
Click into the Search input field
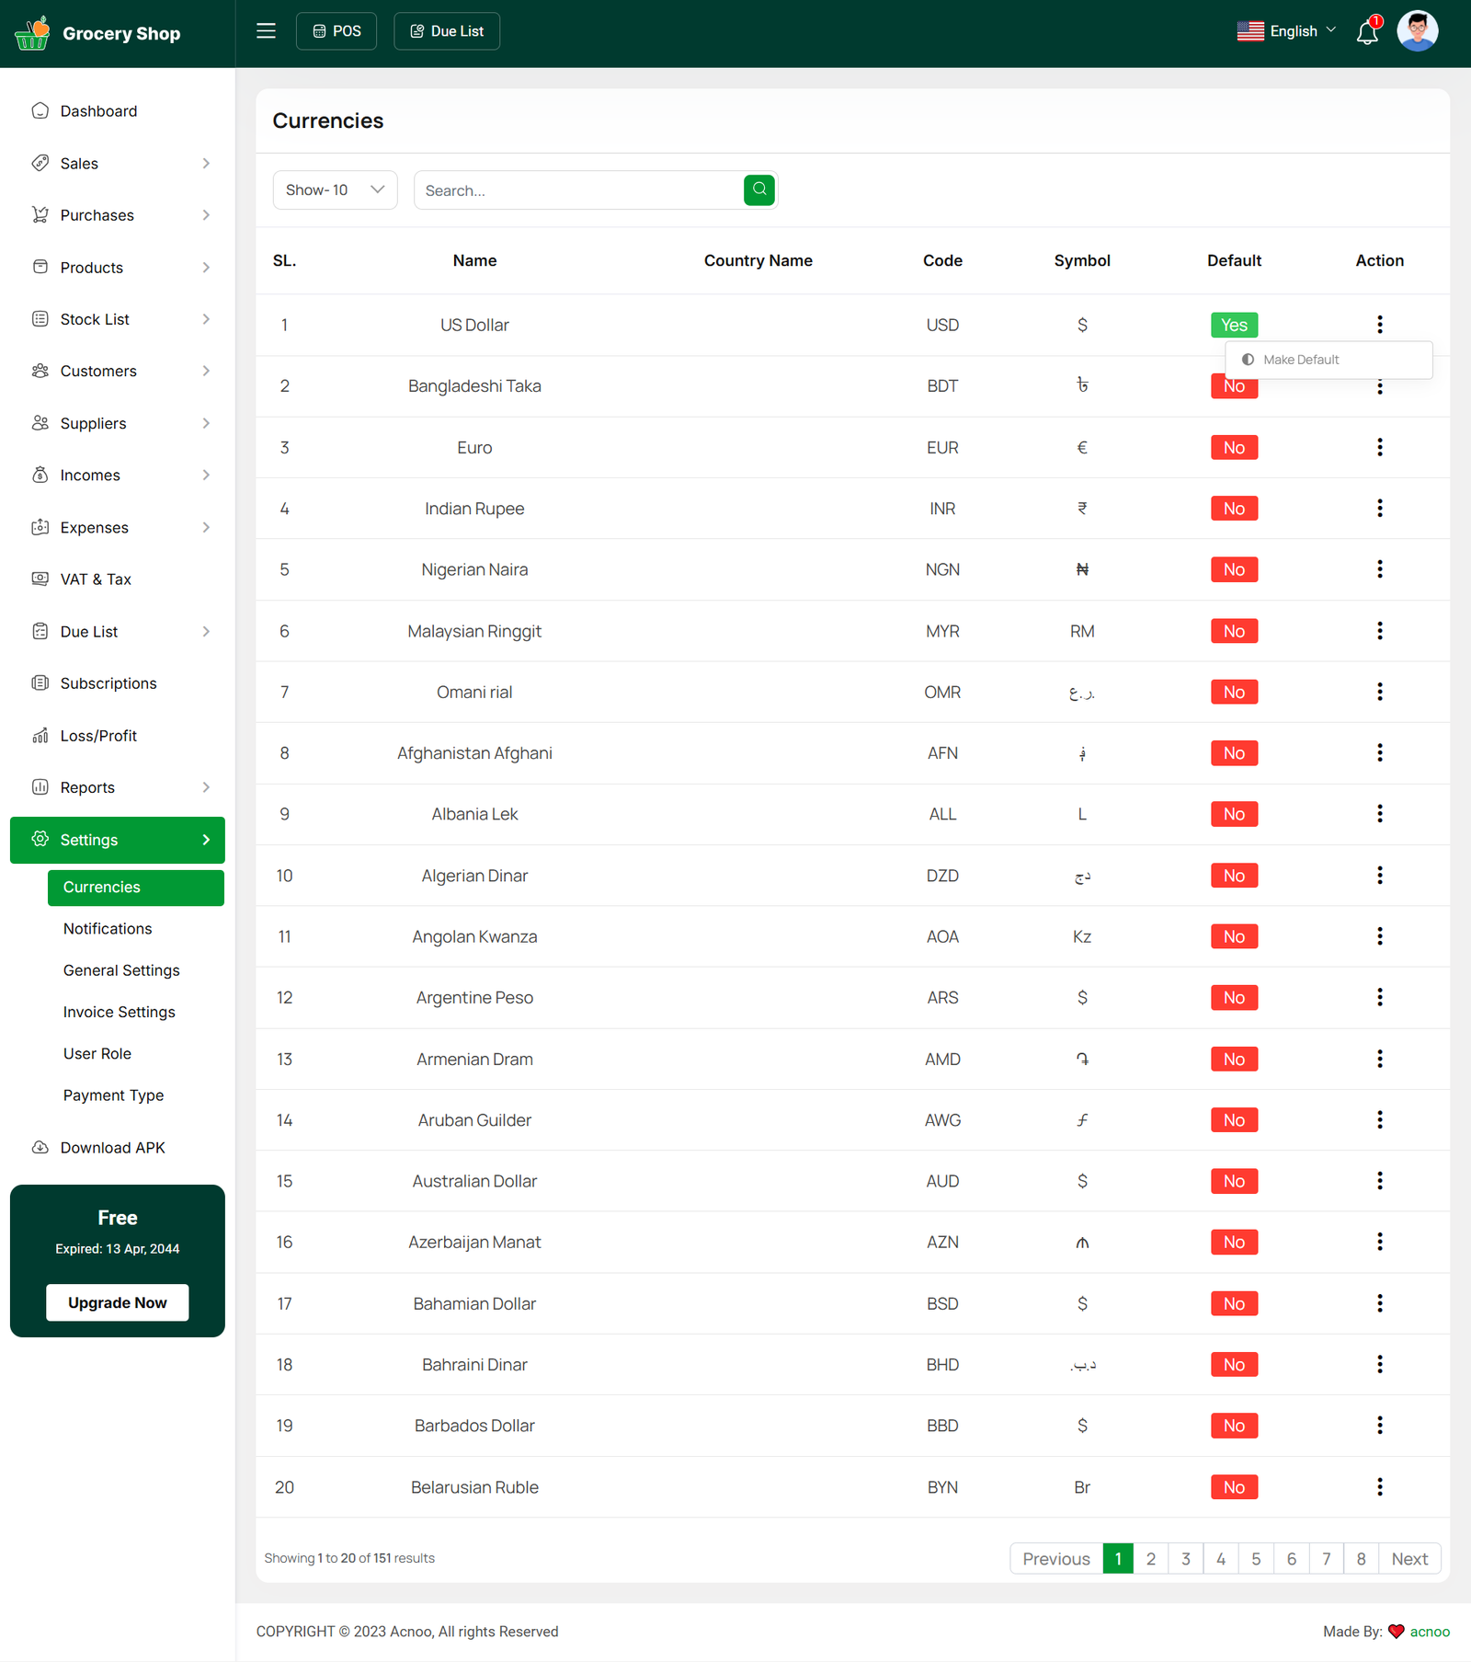579,190
